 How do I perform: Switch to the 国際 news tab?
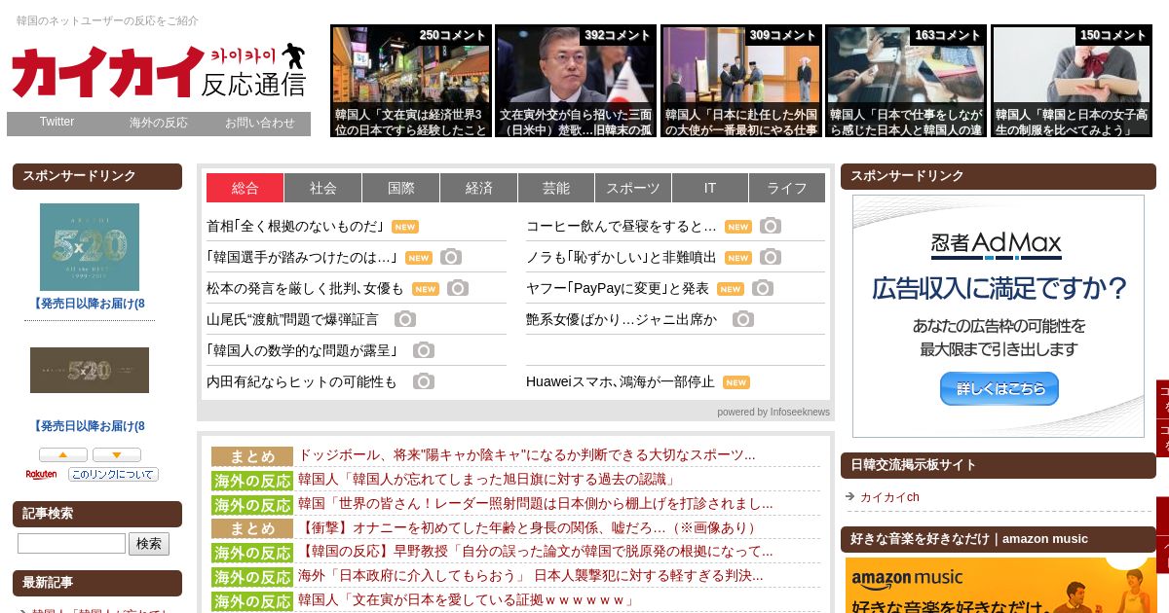tap(400, 188)
